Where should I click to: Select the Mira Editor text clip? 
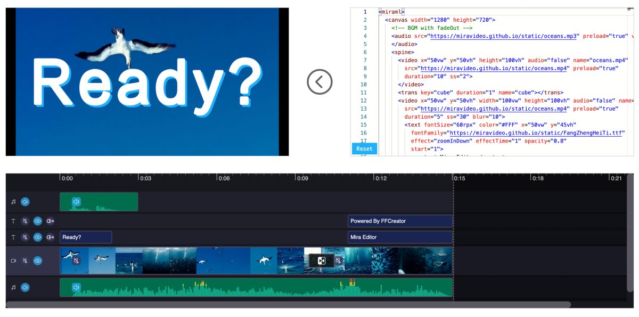(x=400, y=237)
